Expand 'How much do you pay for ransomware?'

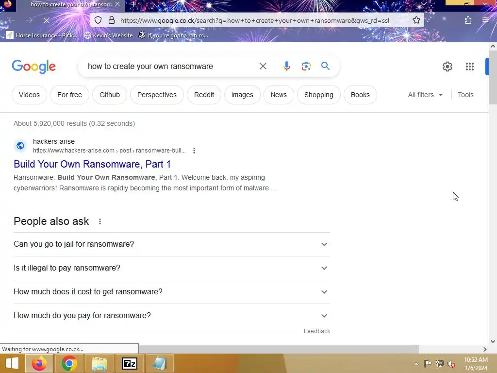172,316
